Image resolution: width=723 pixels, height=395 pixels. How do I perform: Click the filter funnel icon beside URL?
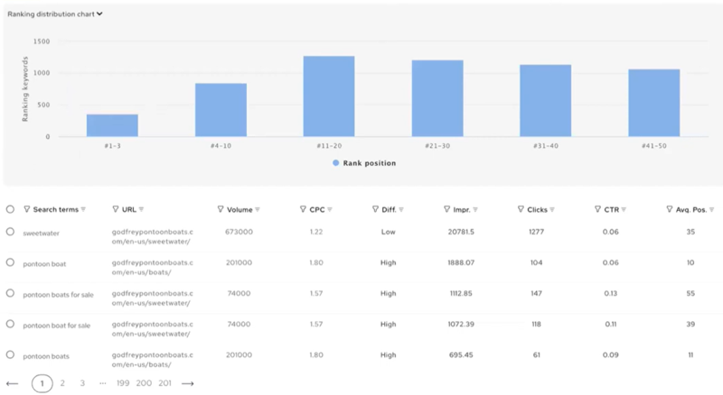pyautogui.click(x=116, y=209)
